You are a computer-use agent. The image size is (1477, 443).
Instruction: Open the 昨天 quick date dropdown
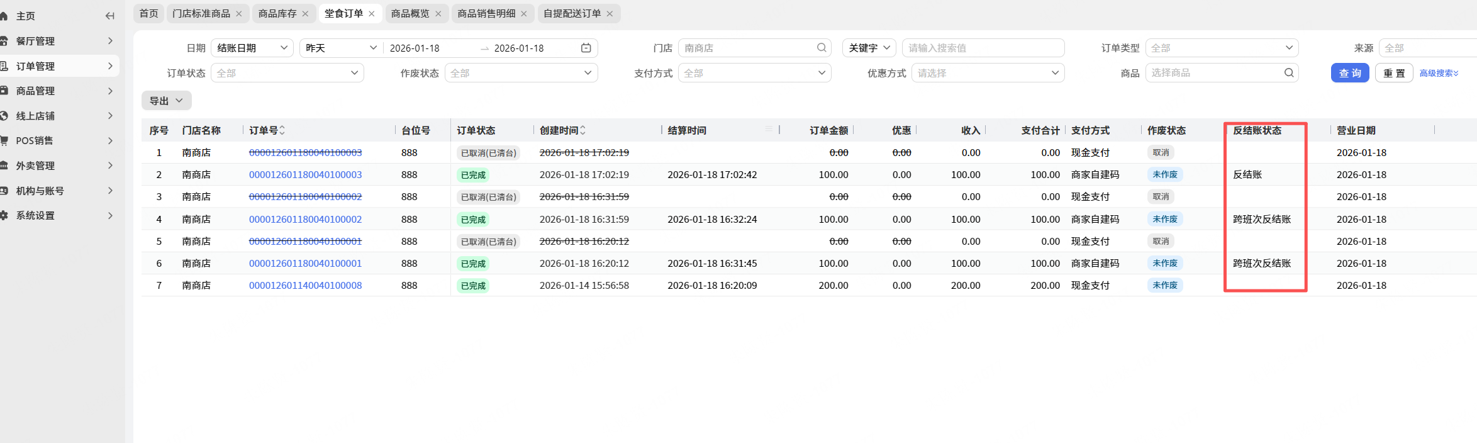(341, 48)
